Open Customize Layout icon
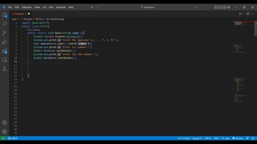This screenshot has height=144, width=257. coord(228,7)
